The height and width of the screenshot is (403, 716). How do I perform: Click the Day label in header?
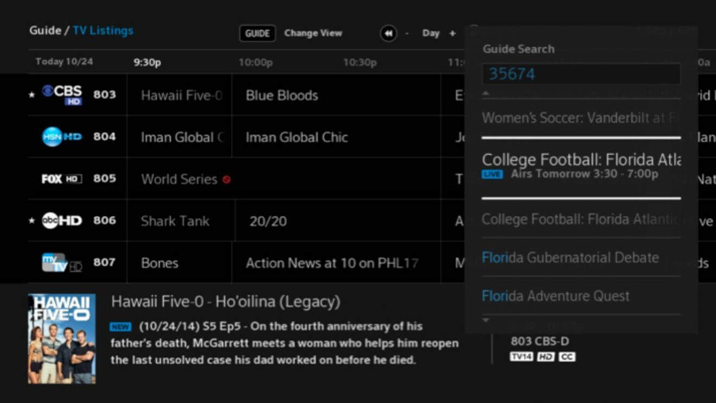431,33
